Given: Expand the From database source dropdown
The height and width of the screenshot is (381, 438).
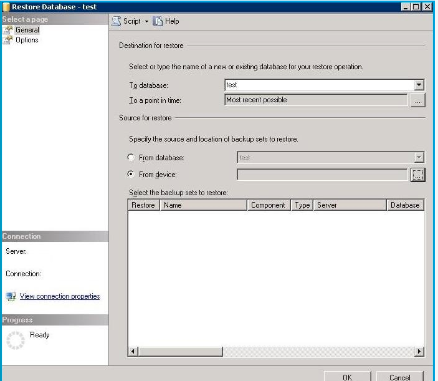Looking at the screenshot, I should pyautogui.click(x=419, y=158).
